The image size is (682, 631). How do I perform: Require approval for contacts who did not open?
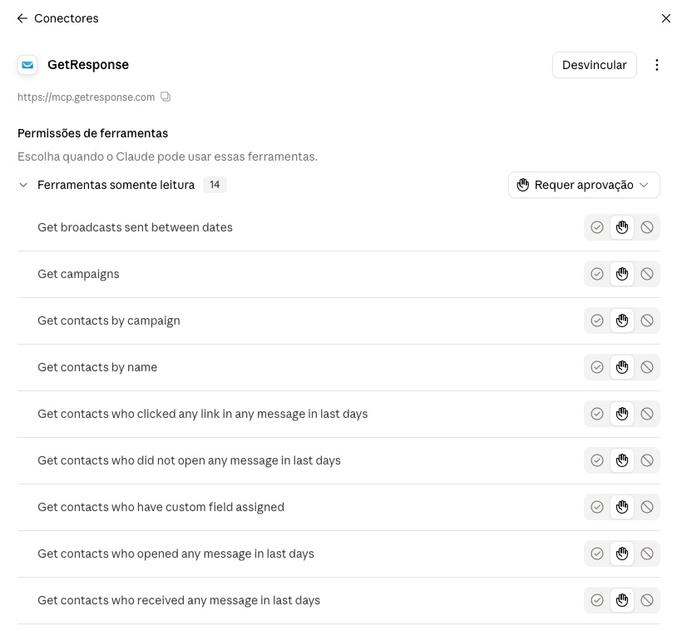click(x=622, y=460)
